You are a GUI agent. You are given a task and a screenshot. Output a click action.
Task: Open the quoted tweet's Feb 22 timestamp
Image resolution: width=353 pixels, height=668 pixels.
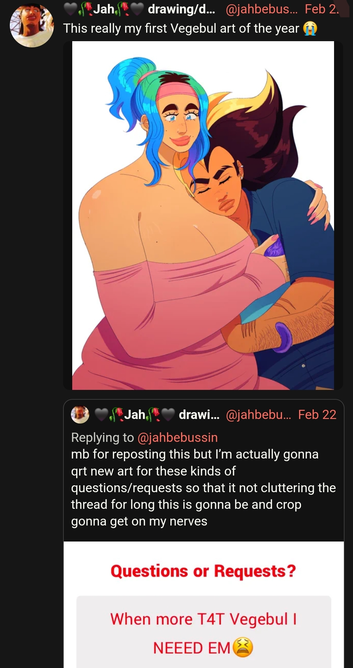[317, 414]
